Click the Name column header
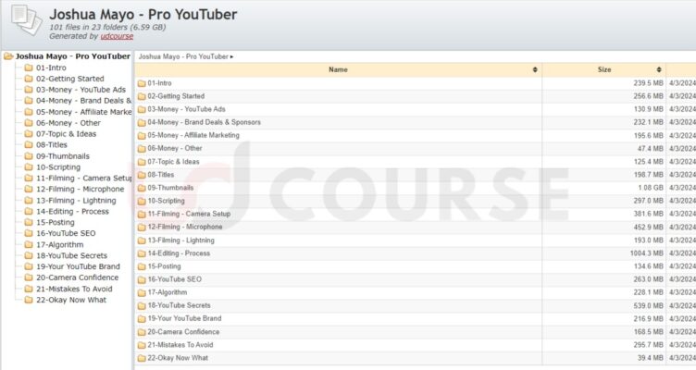696x370 pixels. [x=338, y=69]
